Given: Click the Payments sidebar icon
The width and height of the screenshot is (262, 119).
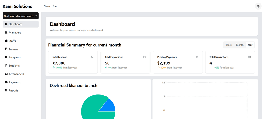Looking at the screenshot, I should click(x=6, y=82).
